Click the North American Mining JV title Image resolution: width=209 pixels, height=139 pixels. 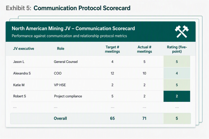coord(73,29)
